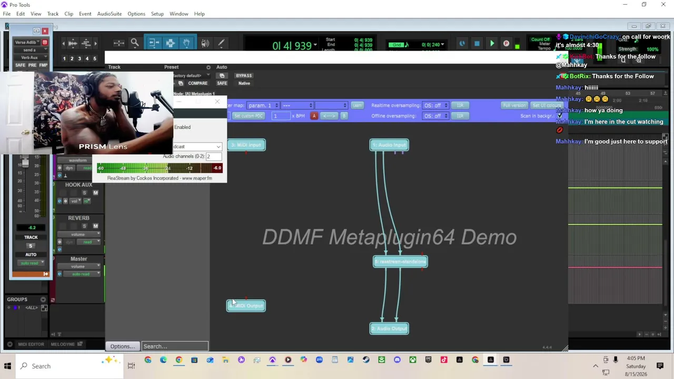Toggle the Scan in background checkbox
The height and width of the screenshot is (379, 674).
[x=560, y=116]
